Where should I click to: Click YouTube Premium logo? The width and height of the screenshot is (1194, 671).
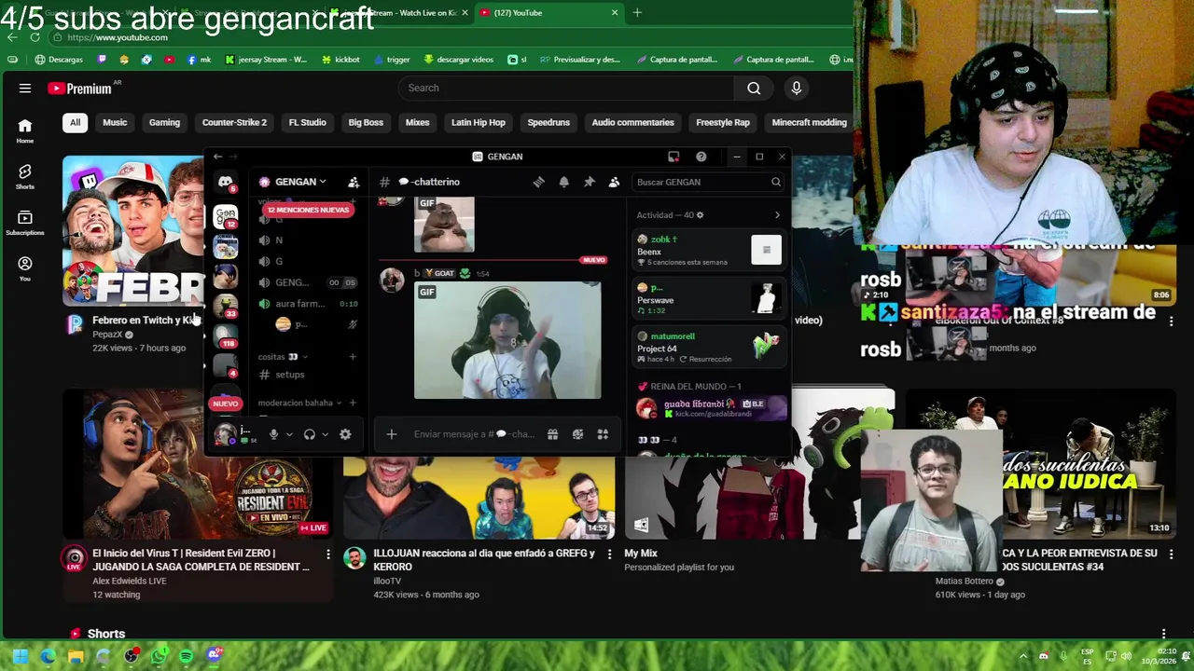pyautogui.click(x=80, y=89)
